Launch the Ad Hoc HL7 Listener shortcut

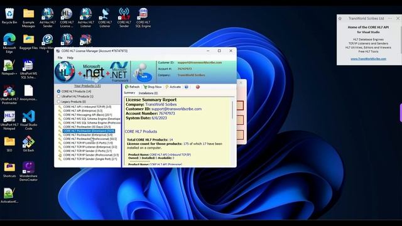tap(86, 18)
